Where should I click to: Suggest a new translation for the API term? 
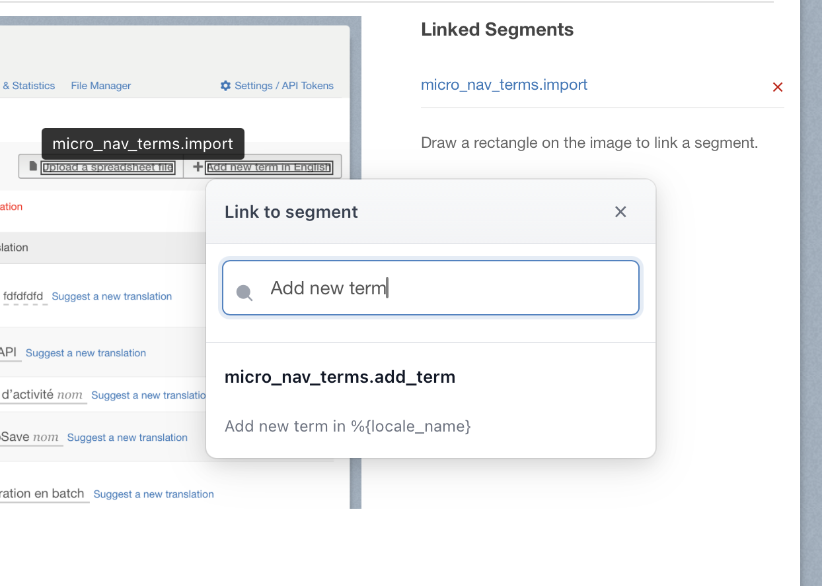point(86,353)
